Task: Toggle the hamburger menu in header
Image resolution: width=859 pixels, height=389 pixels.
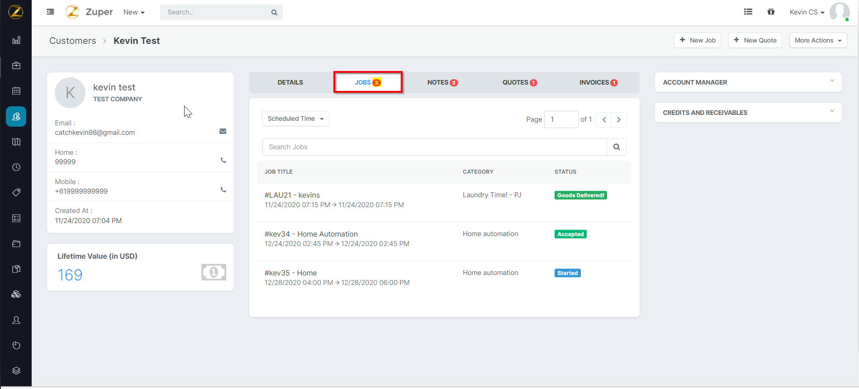Action: 50,12
